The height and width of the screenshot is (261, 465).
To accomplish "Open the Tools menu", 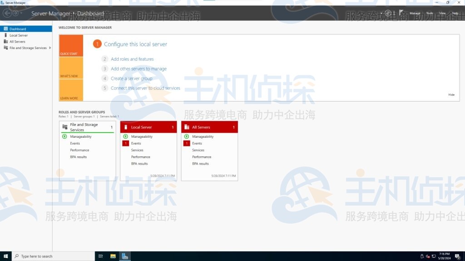I will [x=429, y=13].
